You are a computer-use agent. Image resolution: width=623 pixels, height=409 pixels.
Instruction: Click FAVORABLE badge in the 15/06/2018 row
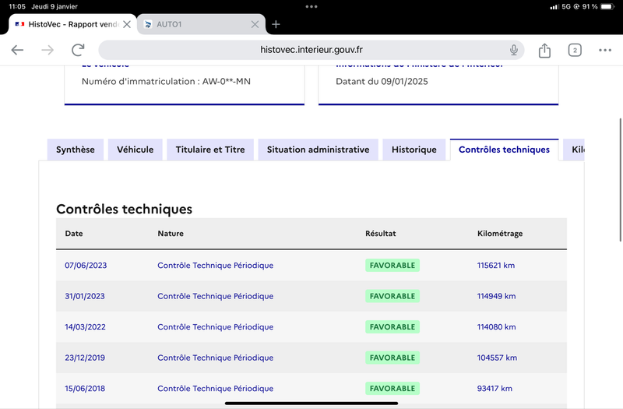pos(392,388)
